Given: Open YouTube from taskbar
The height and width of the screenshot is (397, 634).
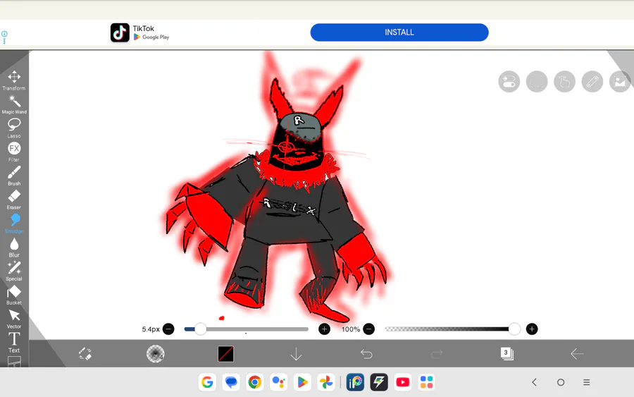Looking at the screenshot, I should [x=403, y=382].
